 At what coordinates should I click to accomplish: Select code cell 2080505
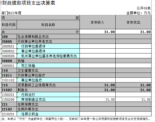[9, 56]
